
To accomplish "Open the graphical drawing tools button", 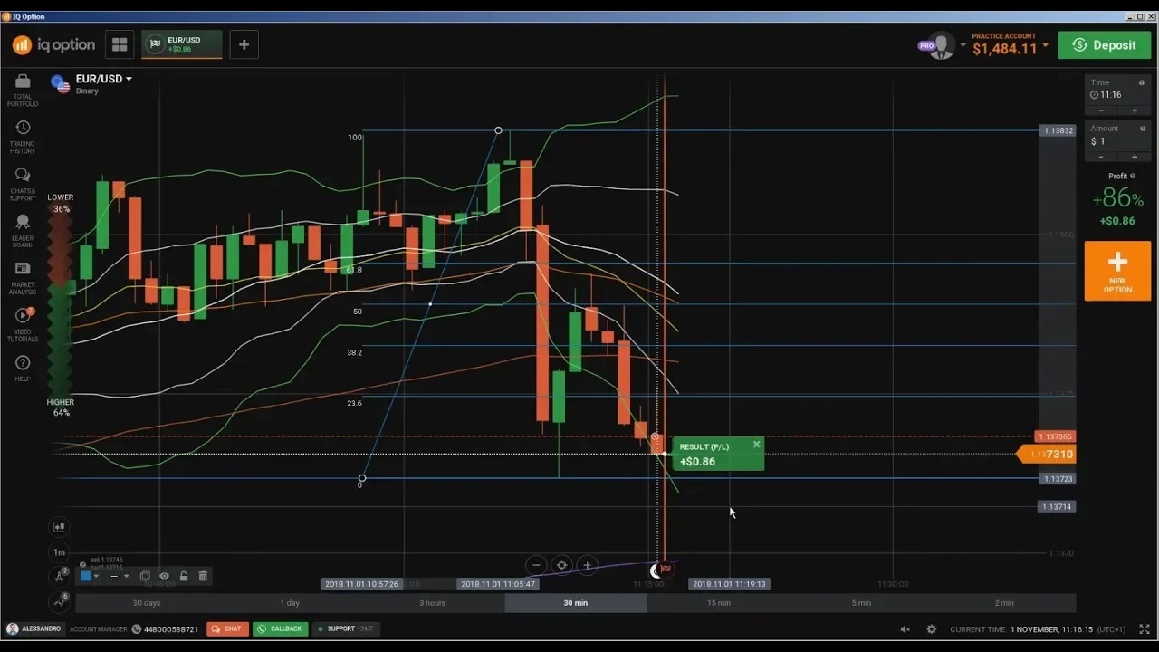I will pos(59,575).
